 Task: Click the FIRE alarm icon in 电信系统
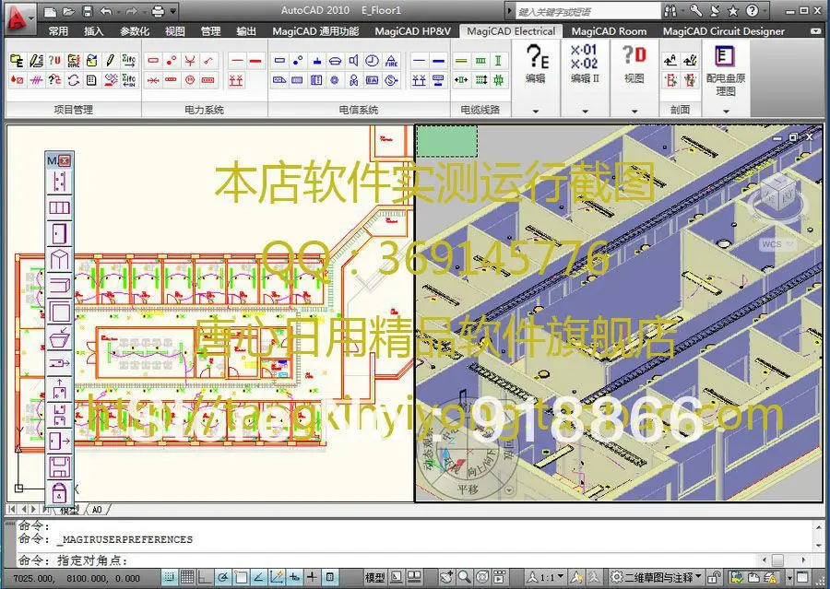391,61
